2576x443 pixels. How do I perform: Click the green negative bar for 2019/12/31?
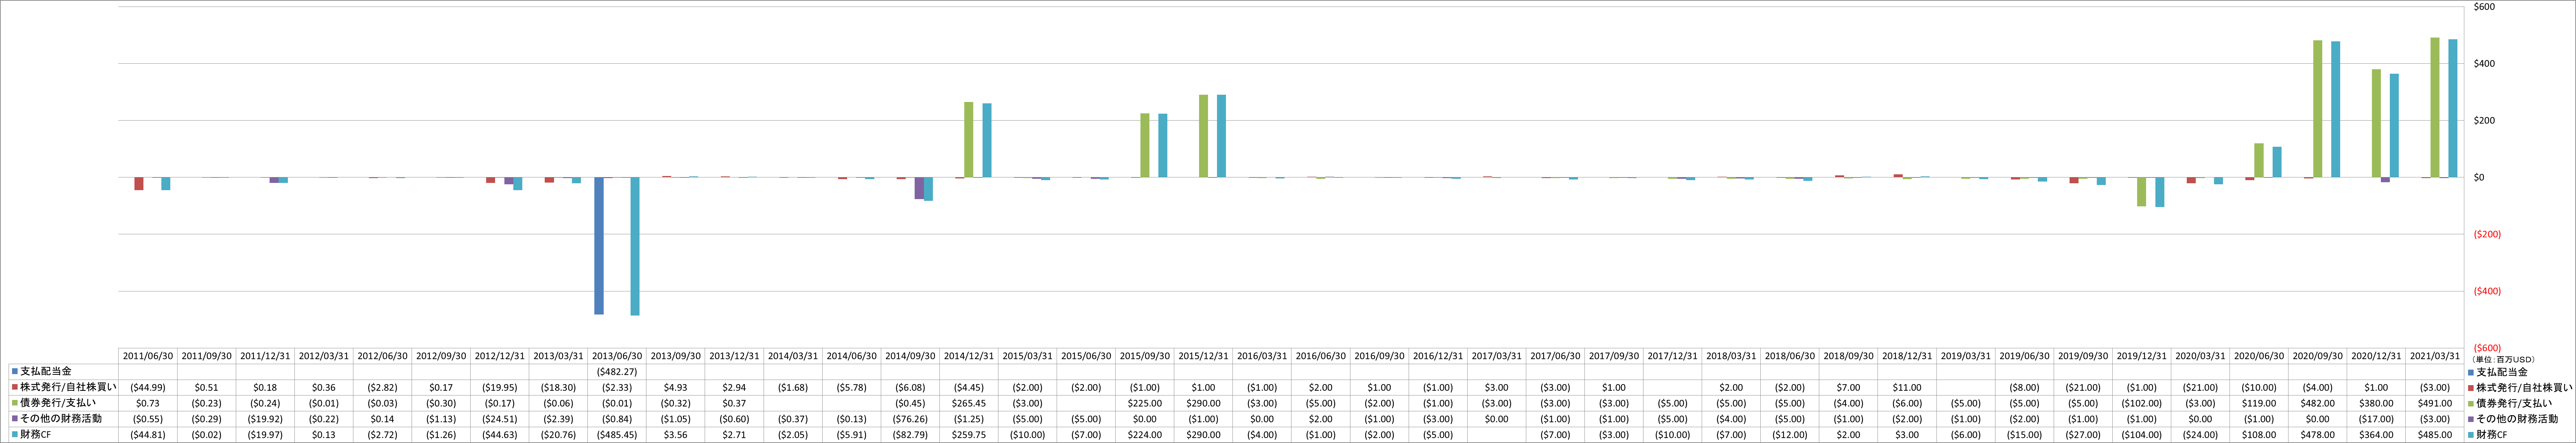pos(2142,192)
